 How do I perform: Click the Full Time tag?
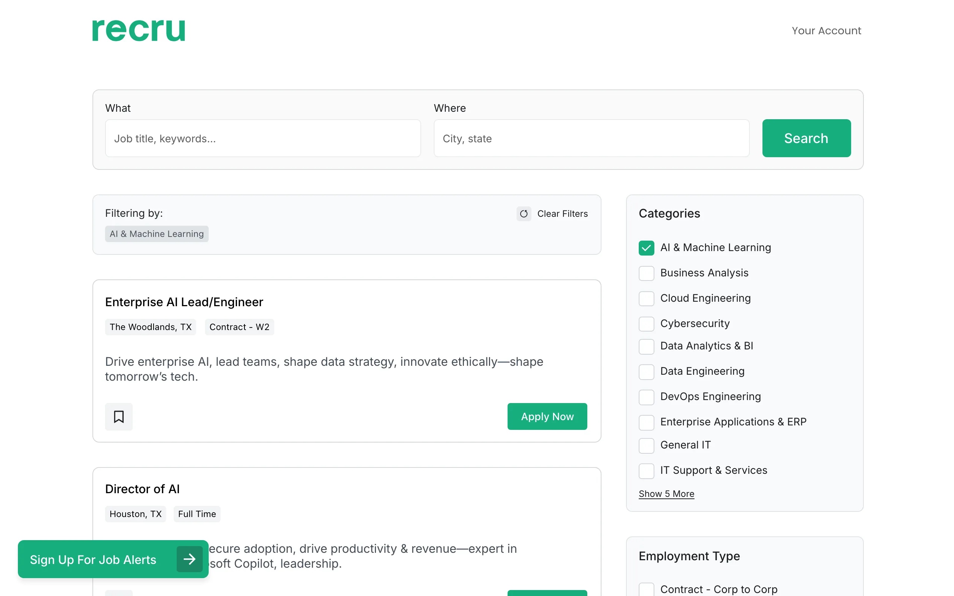[197, 514]
